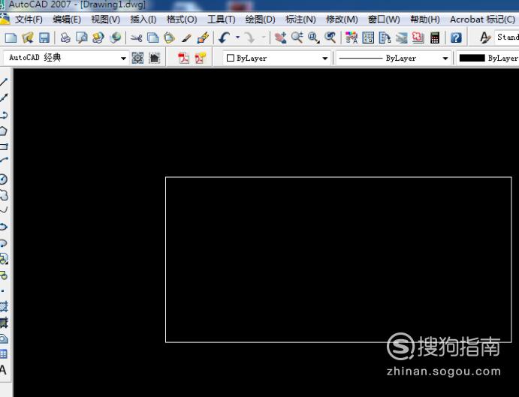Open the Sheet Set Manager icon

coord(401,38)
